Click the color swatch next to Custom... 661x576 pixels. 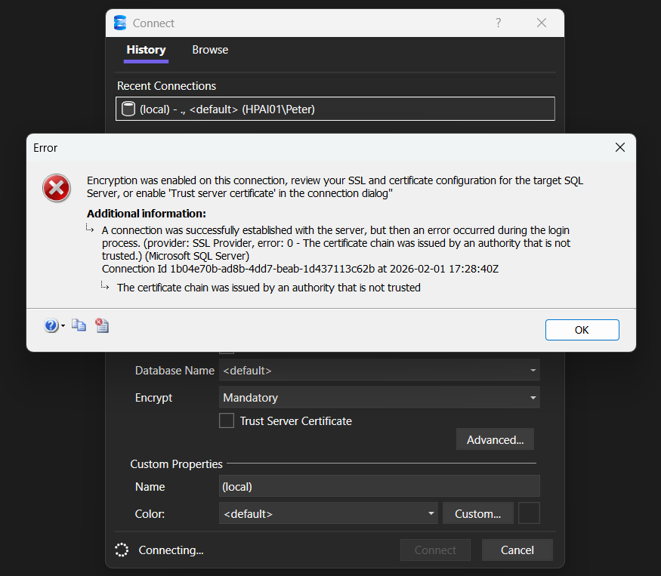tap(529, 513)
